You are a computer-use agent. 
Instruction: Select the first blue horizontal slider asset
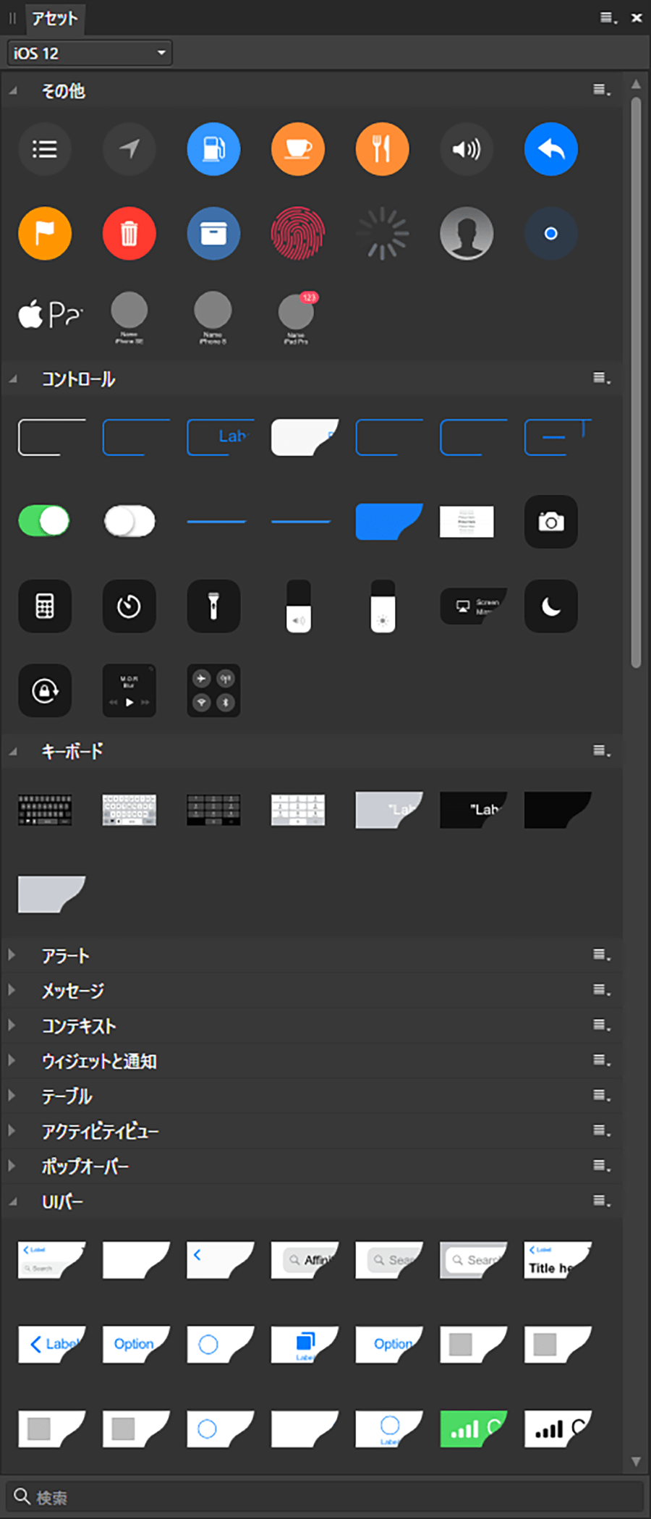pos(216,522)
